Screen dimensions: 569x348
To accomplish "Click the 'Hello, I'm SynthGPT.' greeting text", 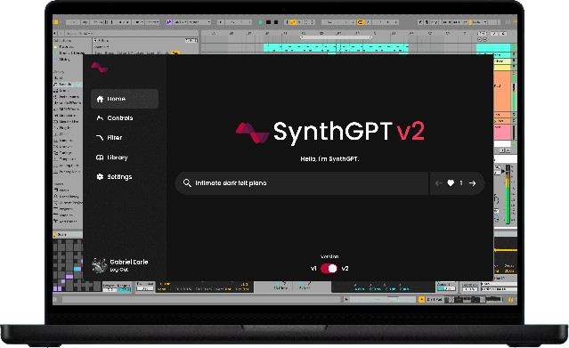I will coord(329,158).
